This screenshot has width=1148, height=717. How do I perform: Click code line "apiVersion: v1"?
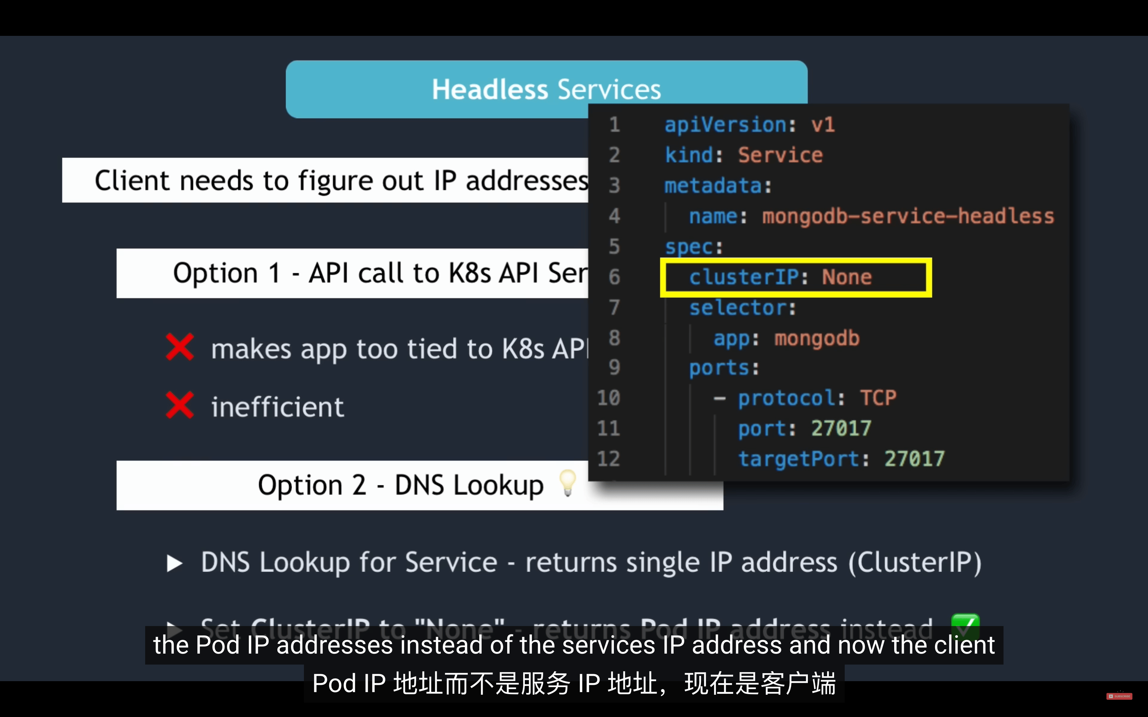tap(749, 125)
